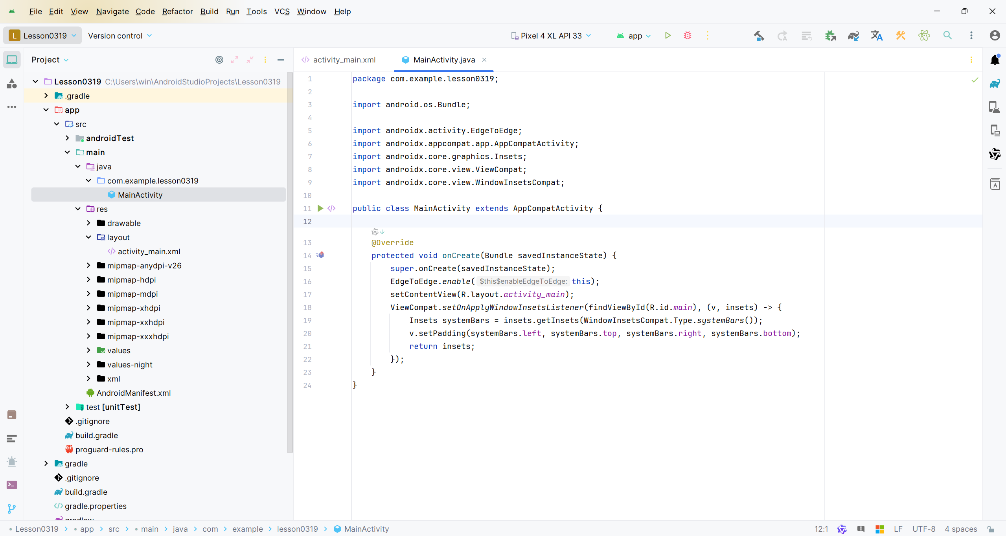Collapse the res folder
This screenshot has width=1006, height=536.
(x=78, y=209)
